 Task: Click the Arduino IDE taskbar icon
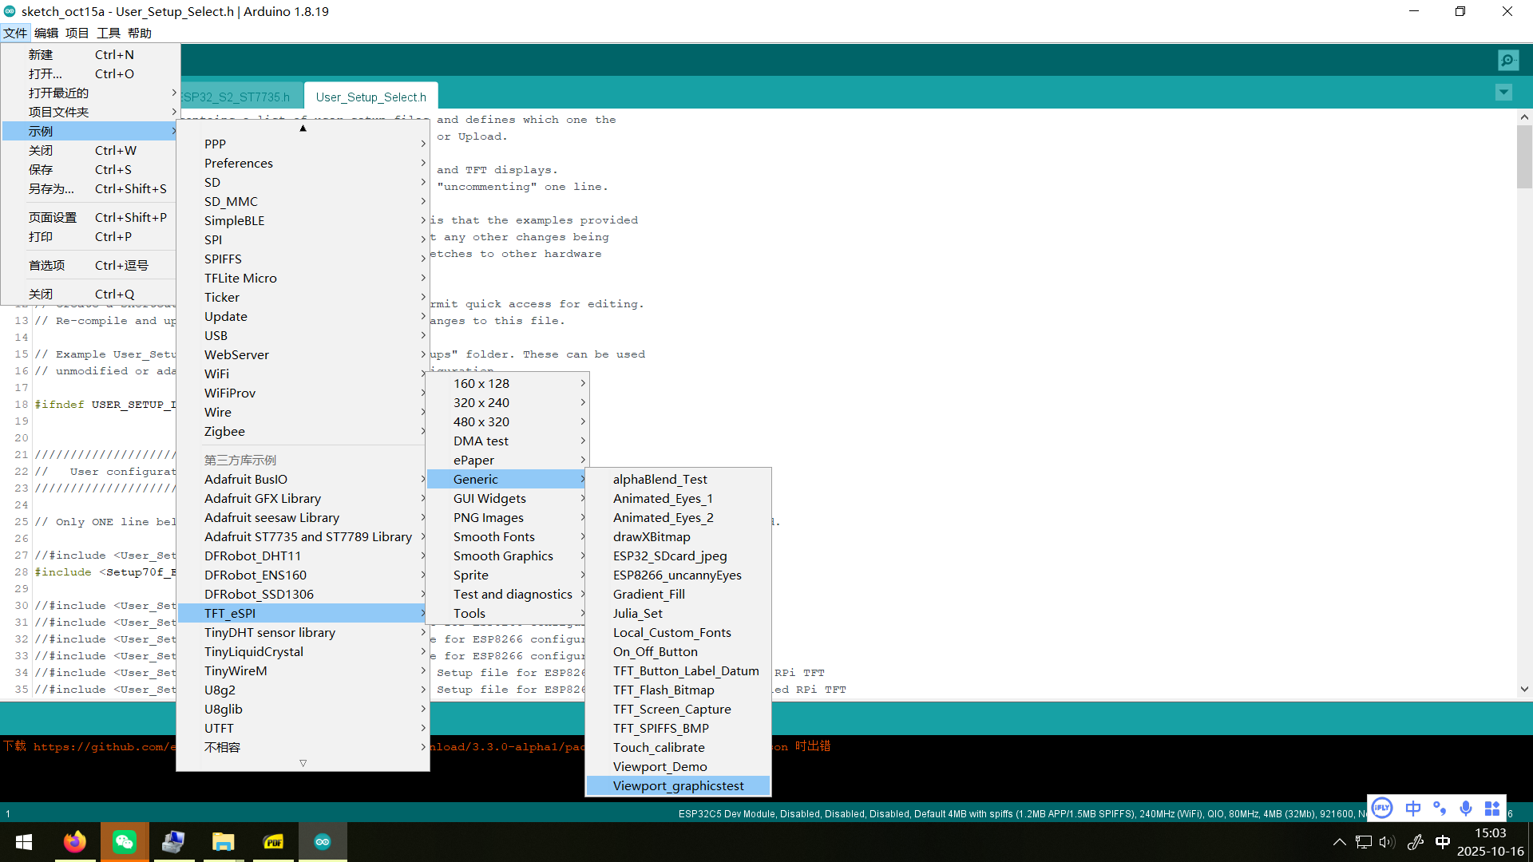[x=323, y=842]
